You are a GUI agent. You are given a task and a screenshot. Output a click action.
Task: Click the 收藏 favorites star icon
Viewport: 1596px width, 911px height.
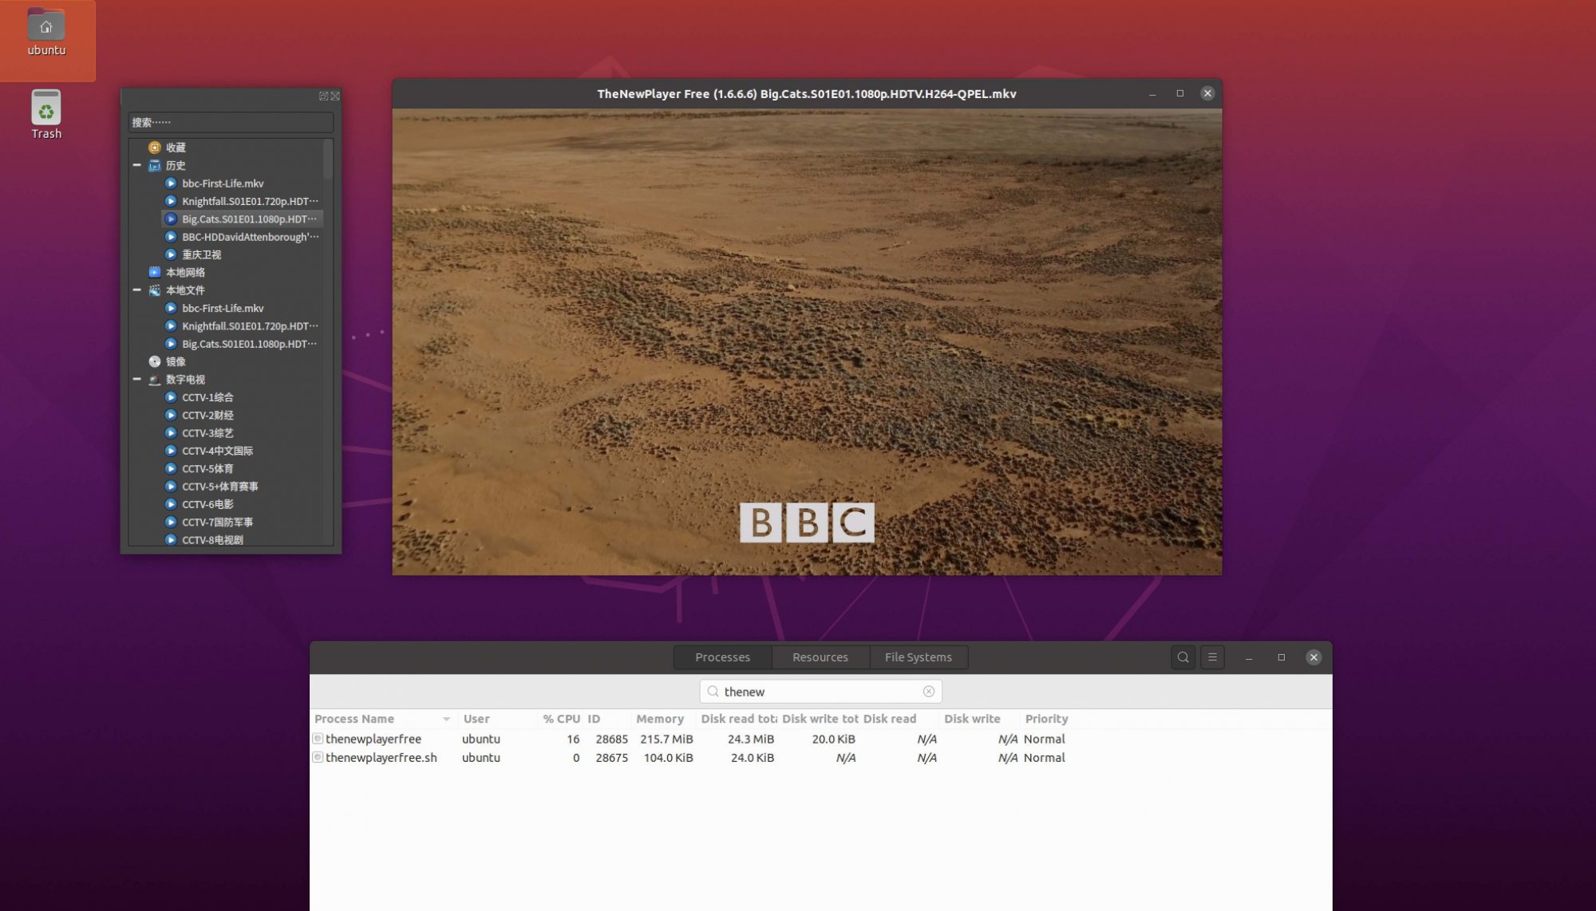(155, 148)
